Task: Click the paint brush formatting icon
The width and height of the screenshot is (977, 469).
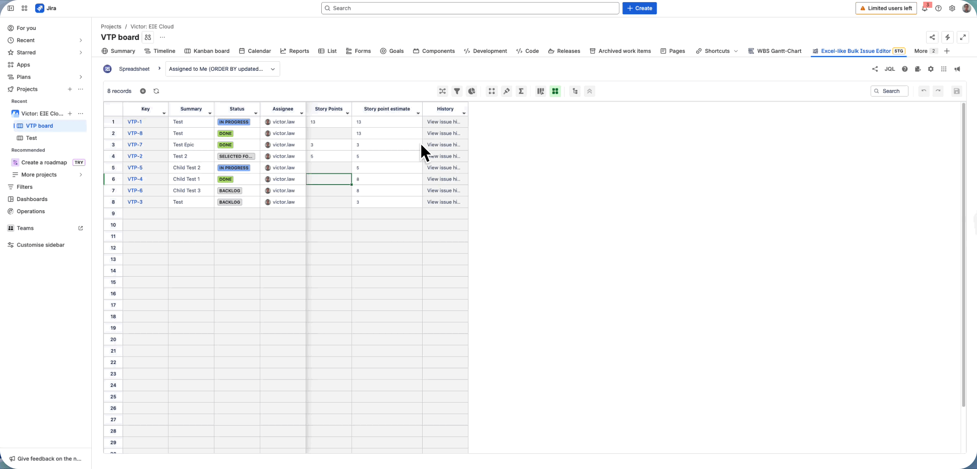Action: tap(507, 91)
